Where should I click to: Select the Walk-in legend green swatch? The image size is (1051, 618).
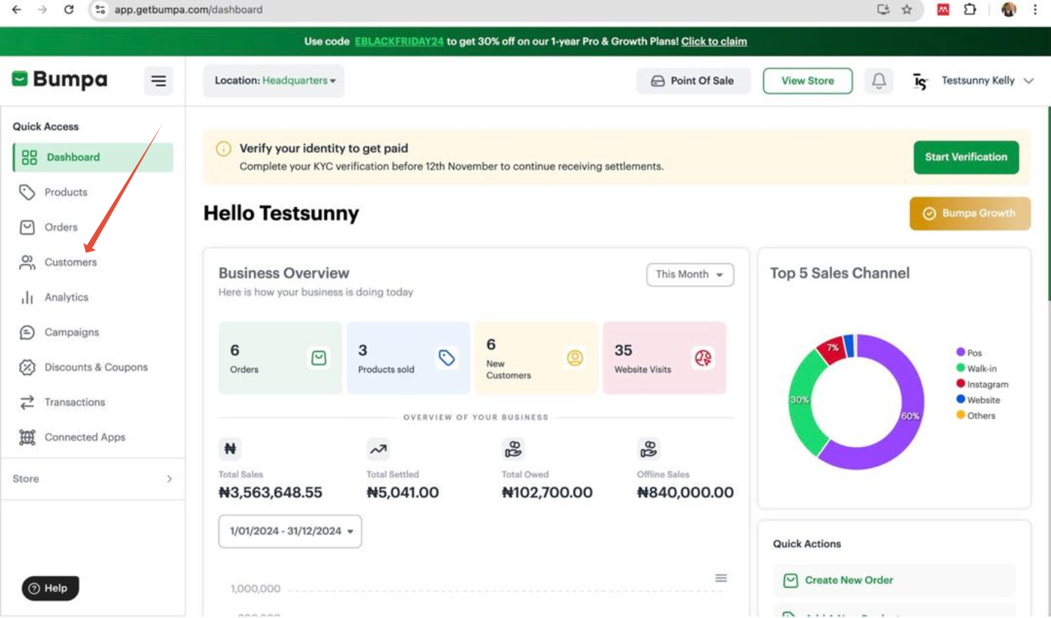(961, 368)
